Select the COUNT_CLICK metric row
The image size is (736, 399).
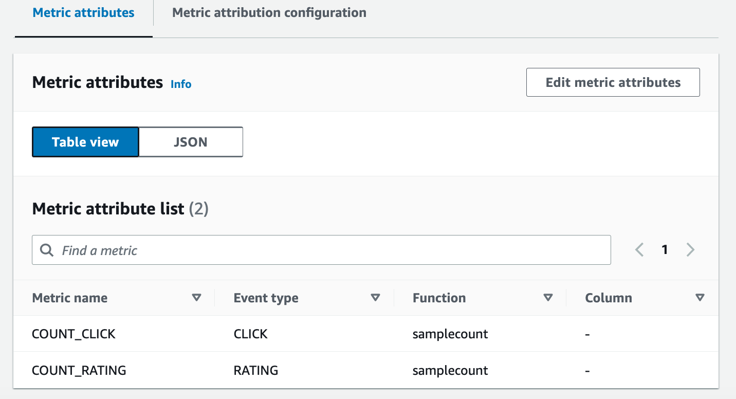point(74,334)
